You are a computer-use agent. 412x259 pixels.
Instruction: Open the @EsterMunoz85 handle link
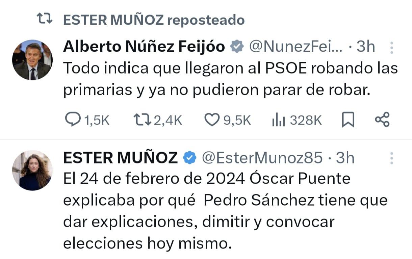[262, 158]
